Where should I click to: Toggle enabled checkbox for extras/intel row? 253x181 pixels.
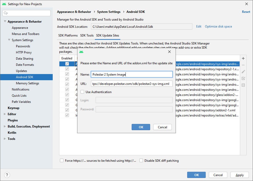pyautogui.click(x=67, y=115)
